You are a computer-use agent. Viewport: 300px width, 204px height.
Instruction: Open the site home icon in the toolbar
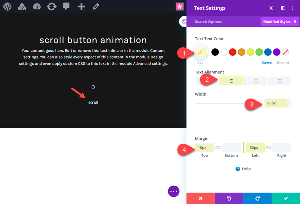[22, 6]
